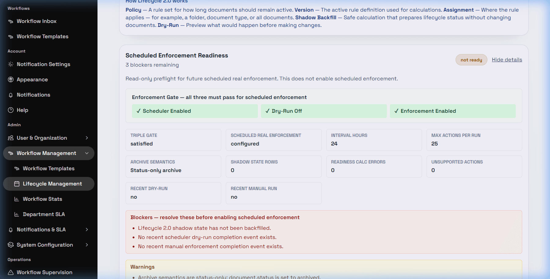Select Lifecycle Management menu item
The image size is (550, 279).
(x=49, y=184)
